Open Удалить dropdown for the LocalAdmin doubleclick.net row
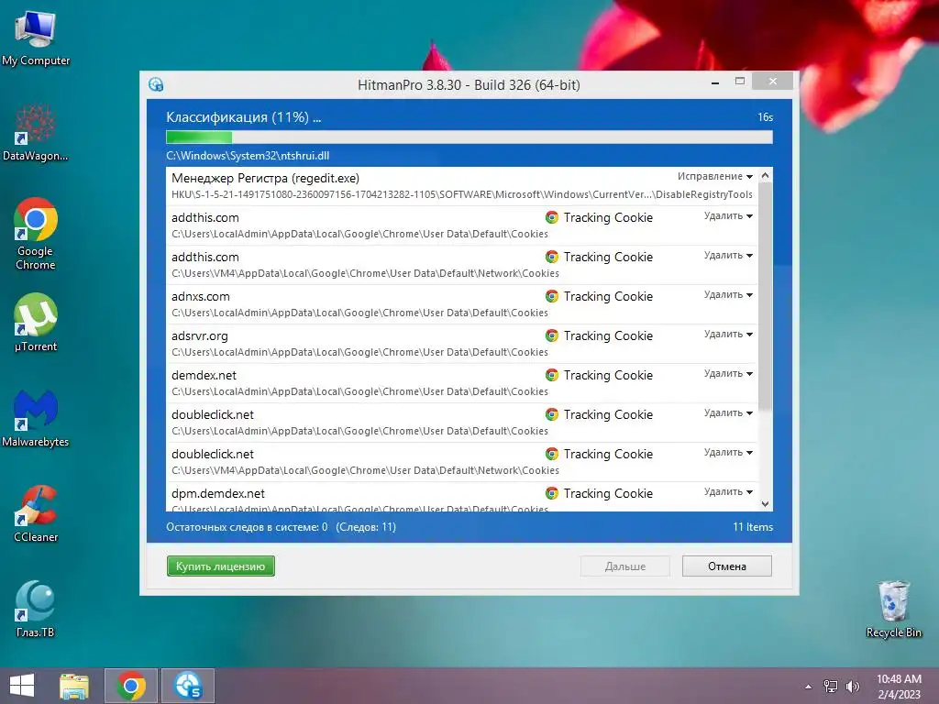 [x=728, y=413]
